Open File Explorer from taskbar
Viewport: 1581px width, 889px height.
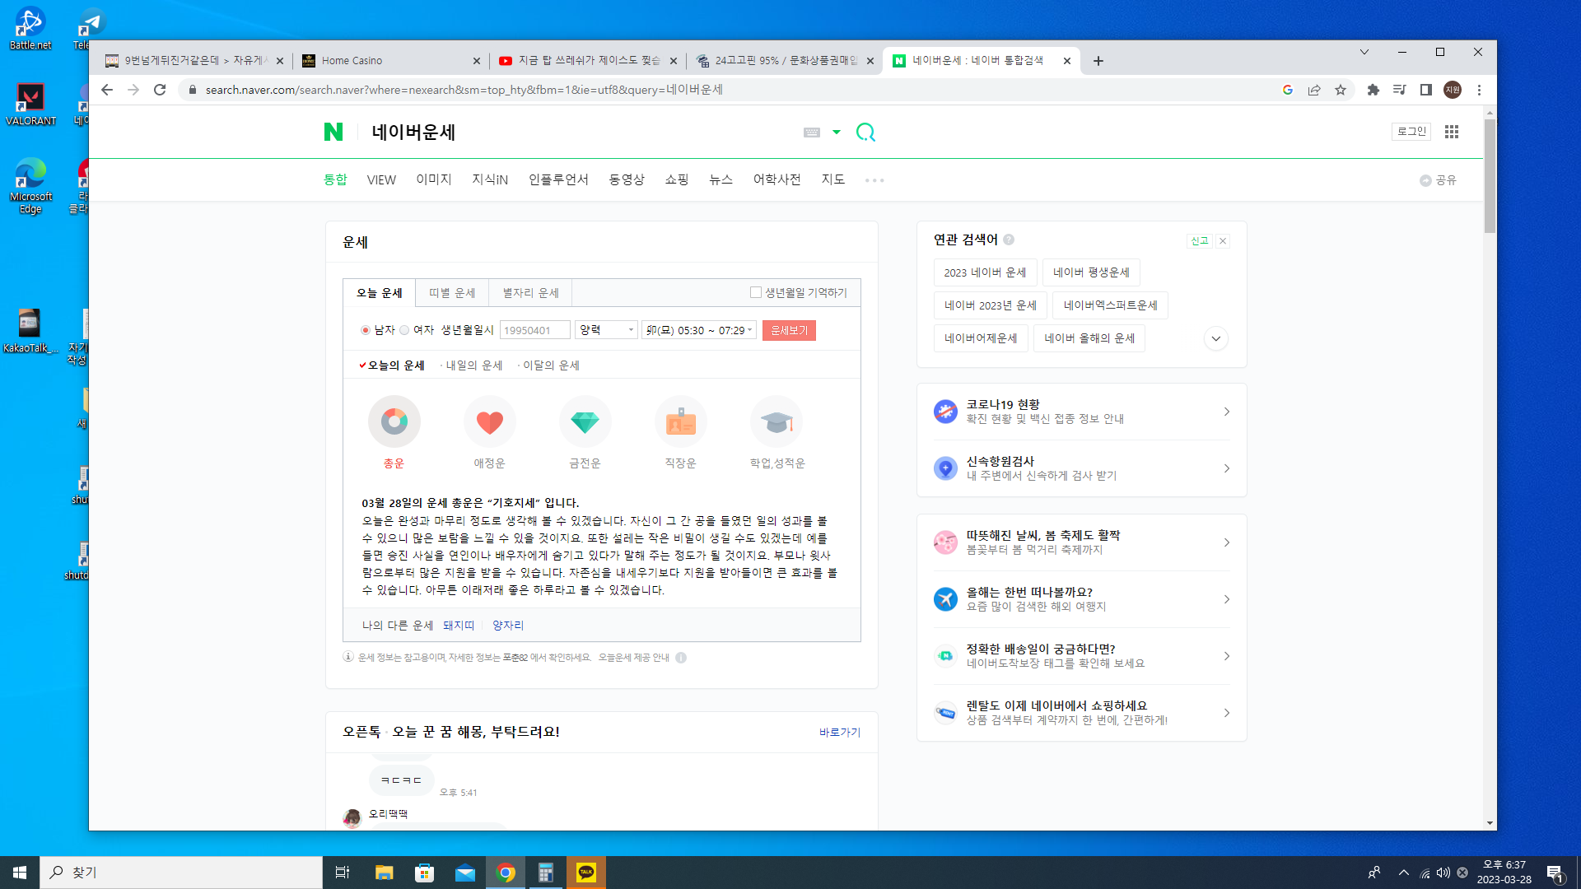coord(384,873)
